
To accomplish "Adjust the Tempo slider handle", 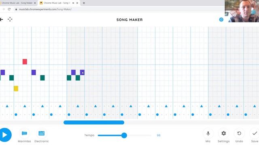I will 124,135.
